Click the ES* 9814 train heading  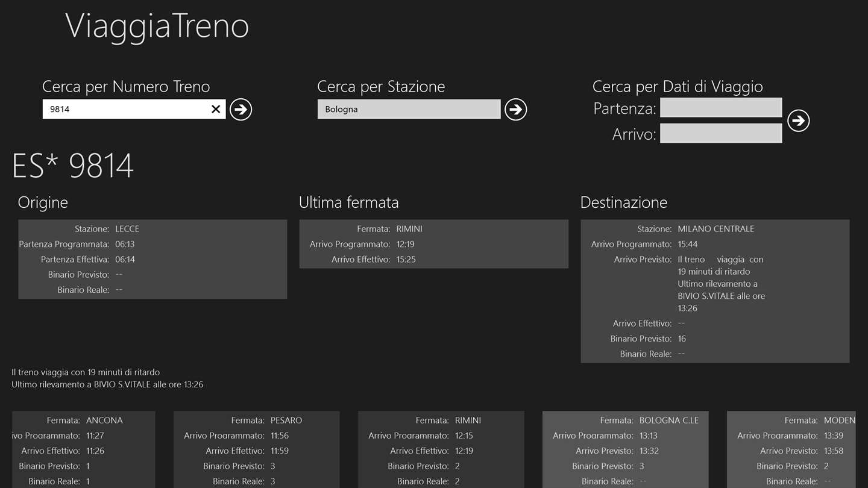(73, 166)
